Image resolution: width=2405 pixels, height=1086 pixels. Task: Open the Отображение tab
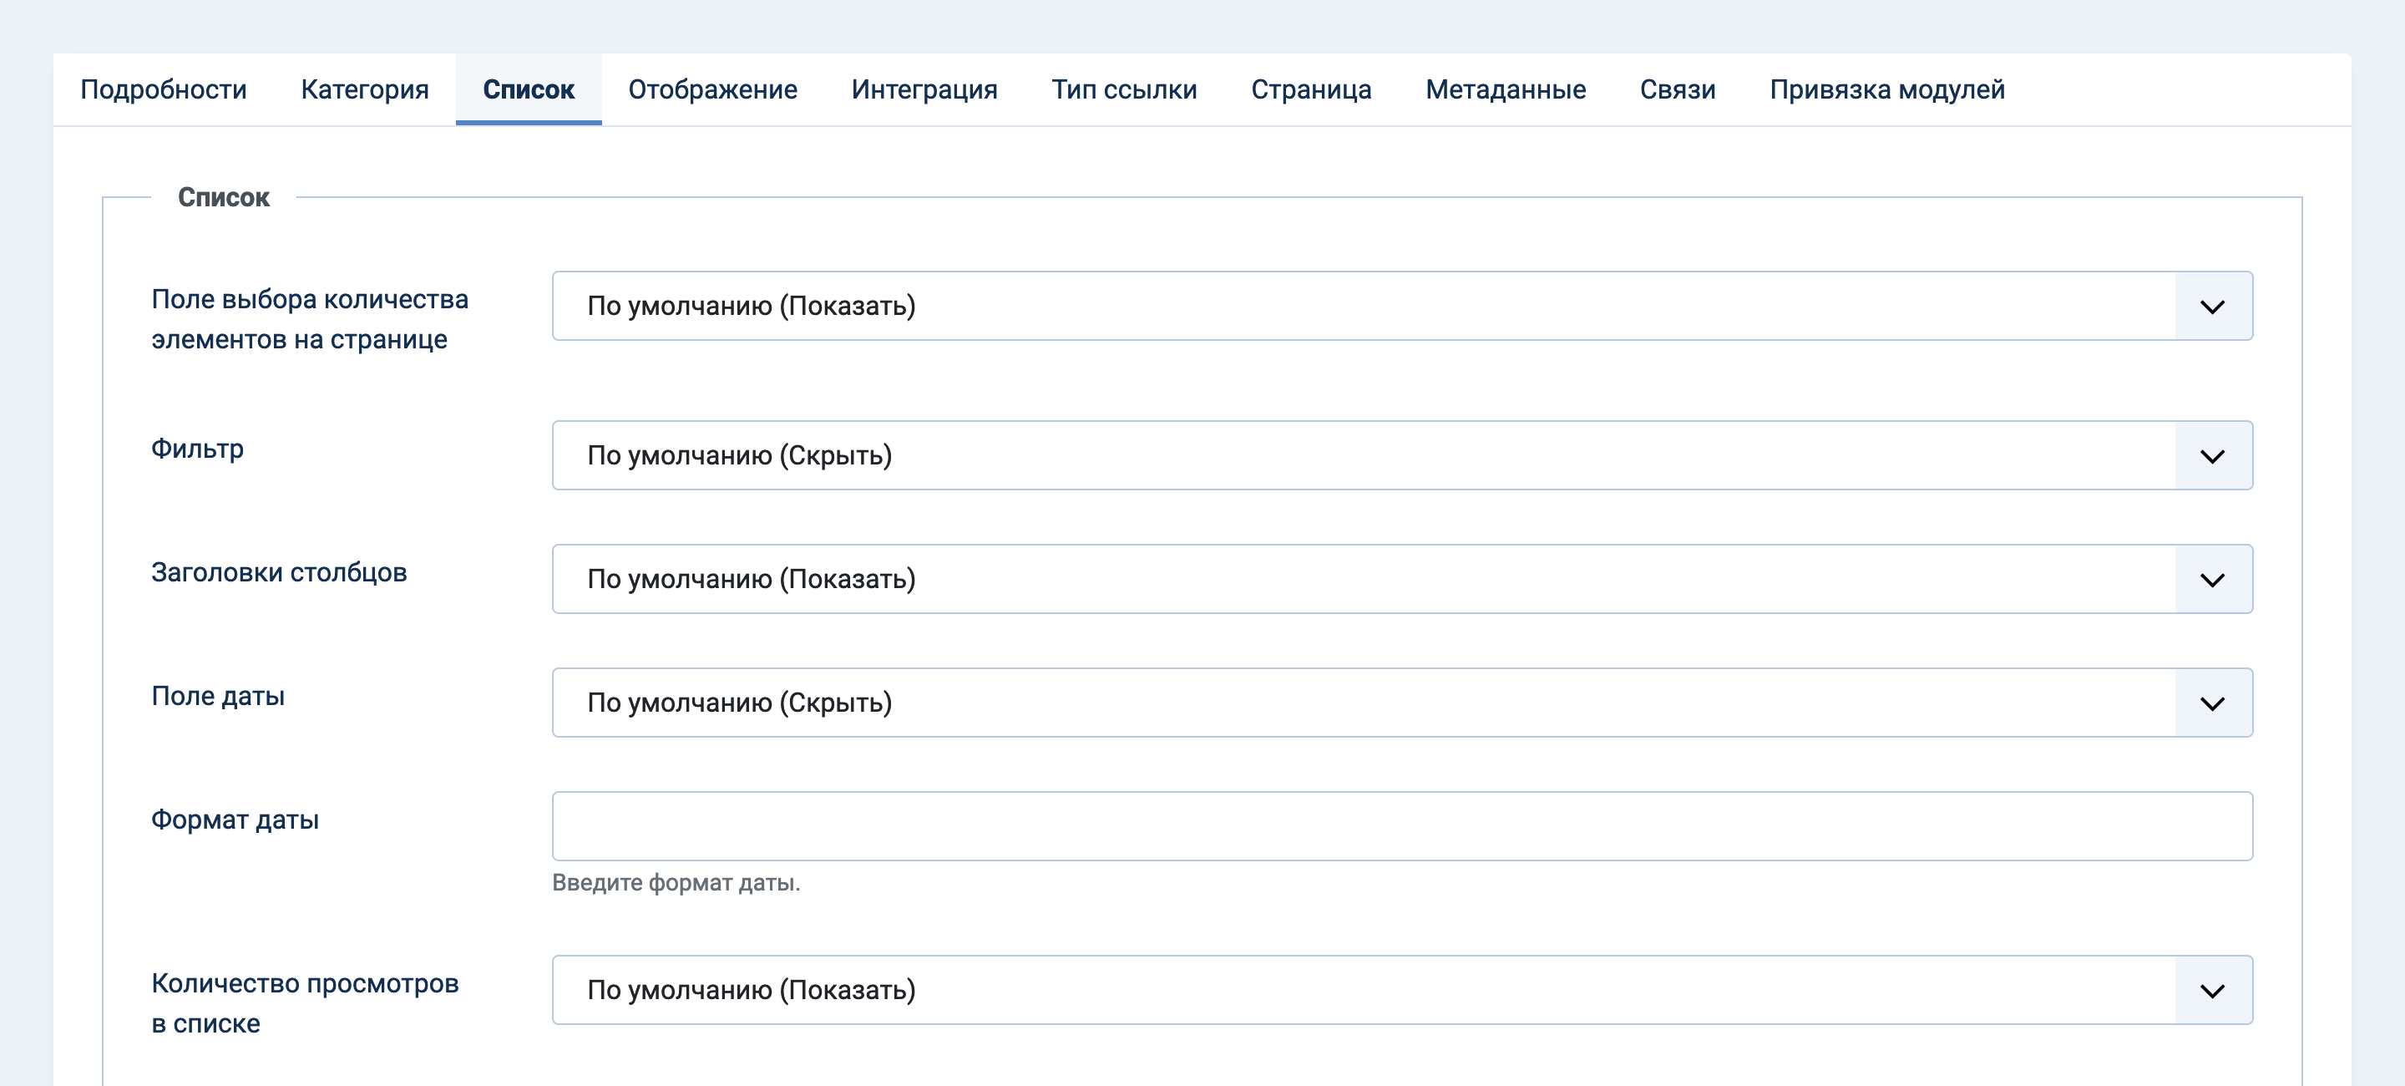[x=712, y=89]
